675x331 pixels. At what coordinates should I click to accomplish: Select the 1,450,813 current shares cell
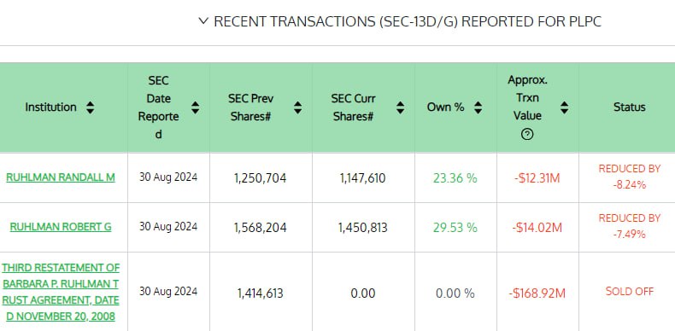coord(363,228)
